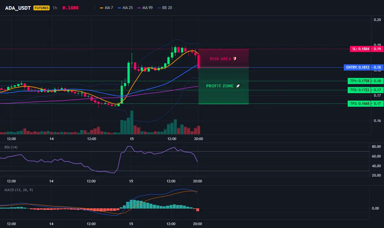The image size is (384, 228).
Task: Click the current price 0.1808
Action: (x=70, y=8)
